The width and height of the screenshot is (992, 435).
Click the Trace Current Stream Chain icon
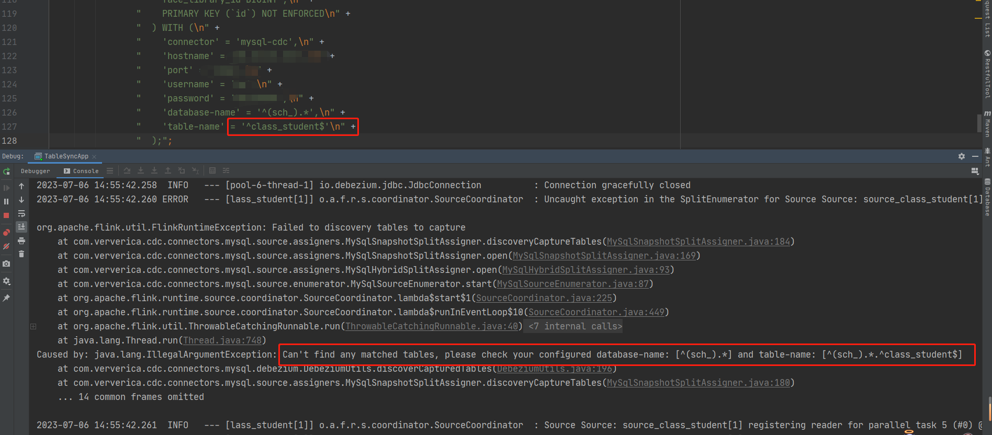click(226, 171)
